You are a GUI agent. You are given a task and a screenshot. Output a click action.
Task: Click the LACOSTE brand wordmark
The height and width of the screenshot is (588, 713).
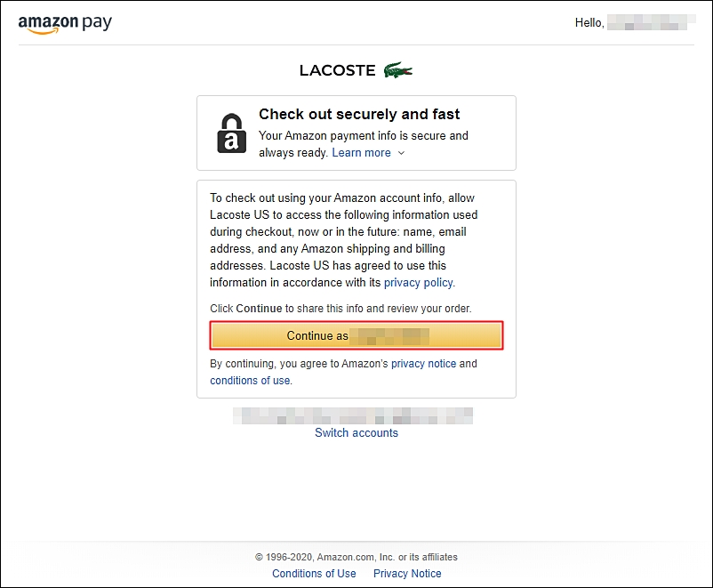tap(338, 70)
